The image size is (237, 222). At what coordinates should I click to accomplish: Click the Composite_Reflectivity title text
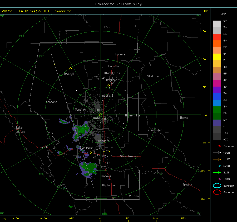(x=118, y=4)
